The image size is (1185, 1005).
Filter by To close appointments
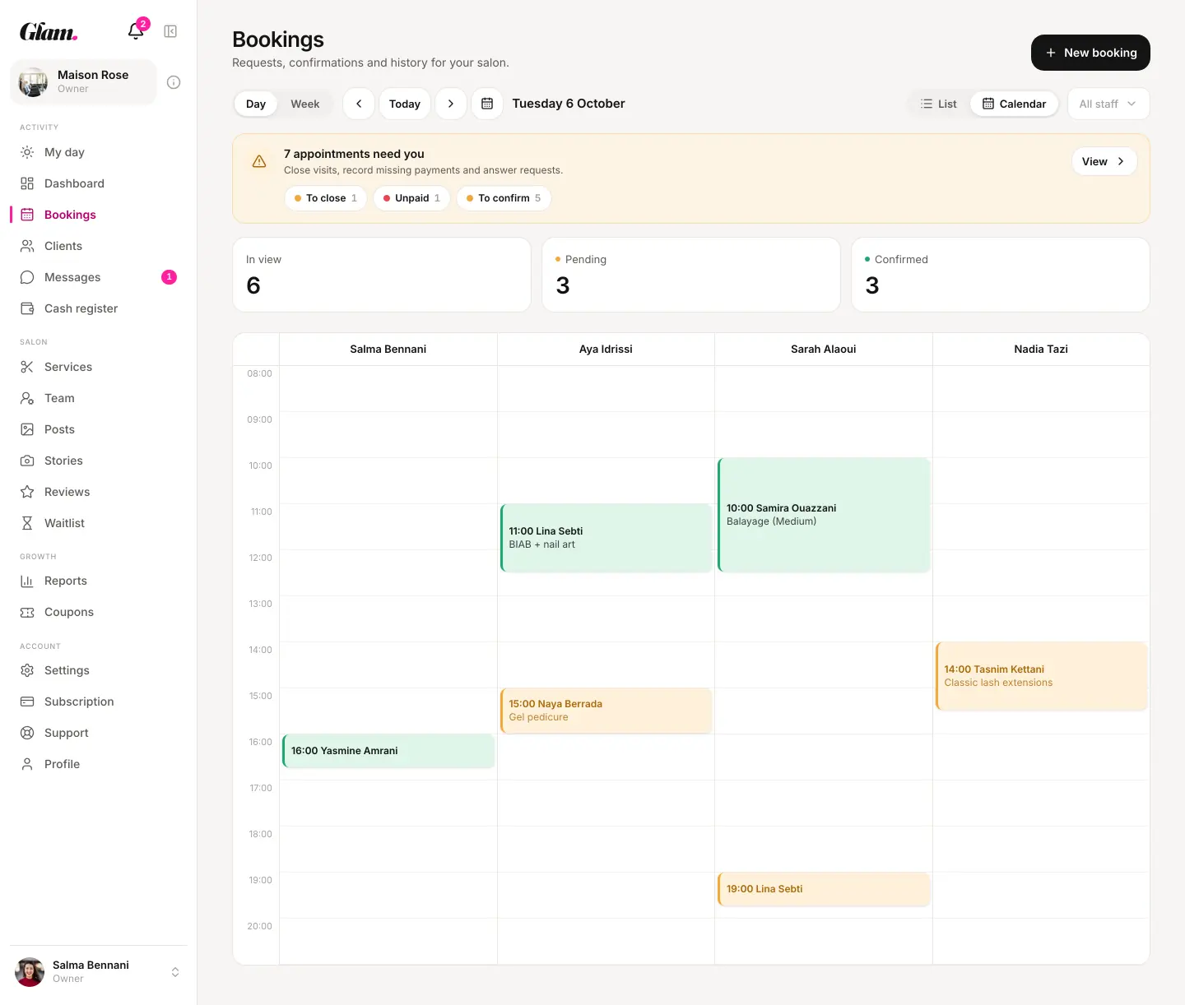pos(325,198)
